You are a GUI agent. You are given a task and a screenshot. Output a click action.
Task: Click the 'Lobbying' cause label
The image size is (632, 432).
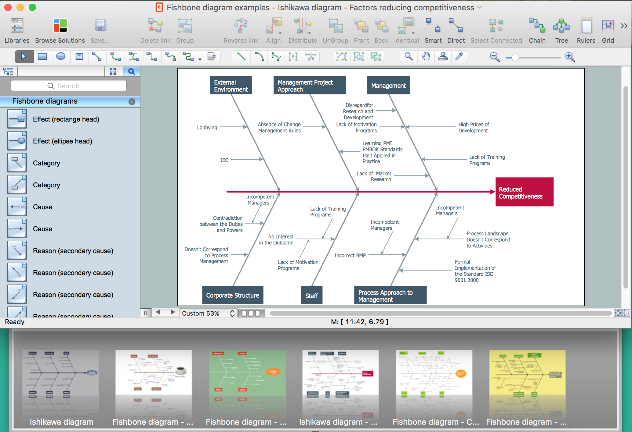tap(207, 127)
